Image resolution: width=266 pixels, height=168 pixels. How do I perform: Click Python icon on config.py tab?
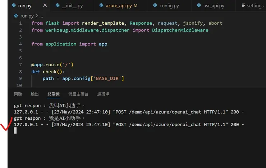tap(155, 5)
